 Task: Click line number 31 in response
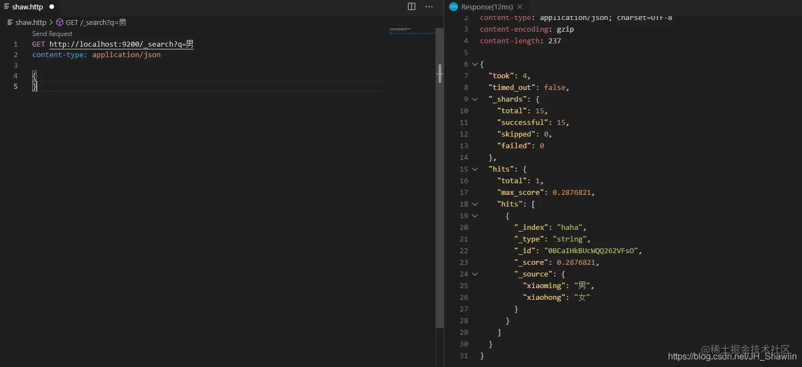(x=464, y=356)
